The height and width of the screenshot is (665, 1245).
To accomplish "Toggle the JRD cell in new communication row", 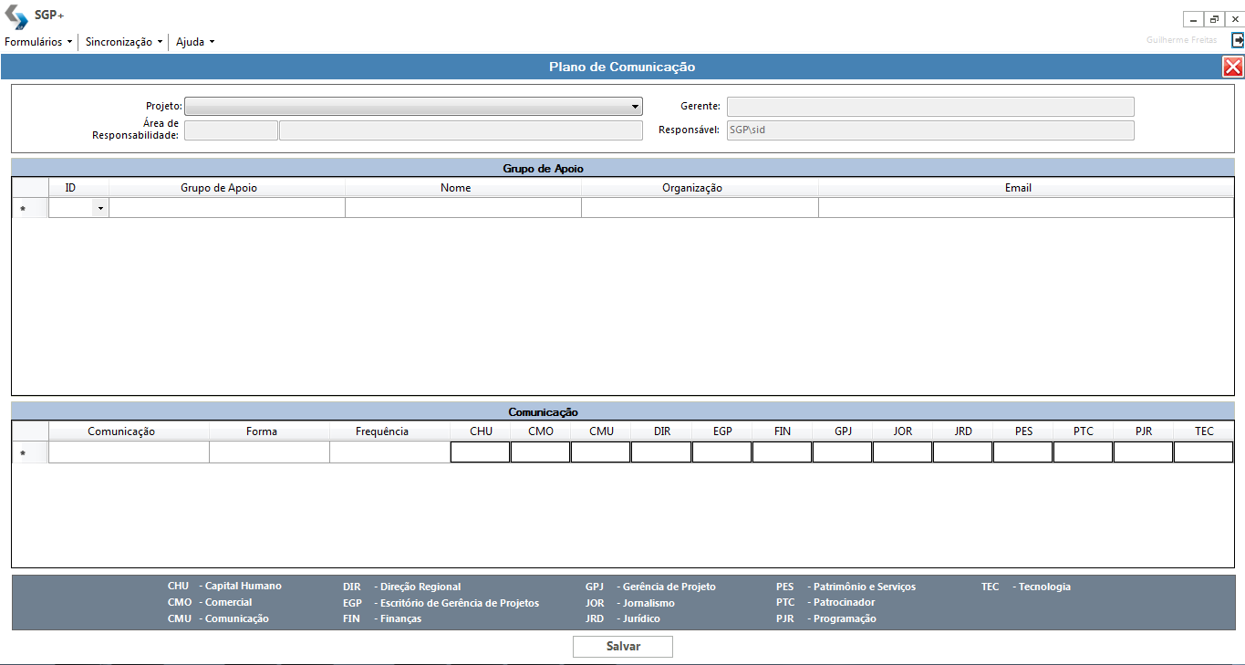I will pyautogui.click(x=962, y=452).
